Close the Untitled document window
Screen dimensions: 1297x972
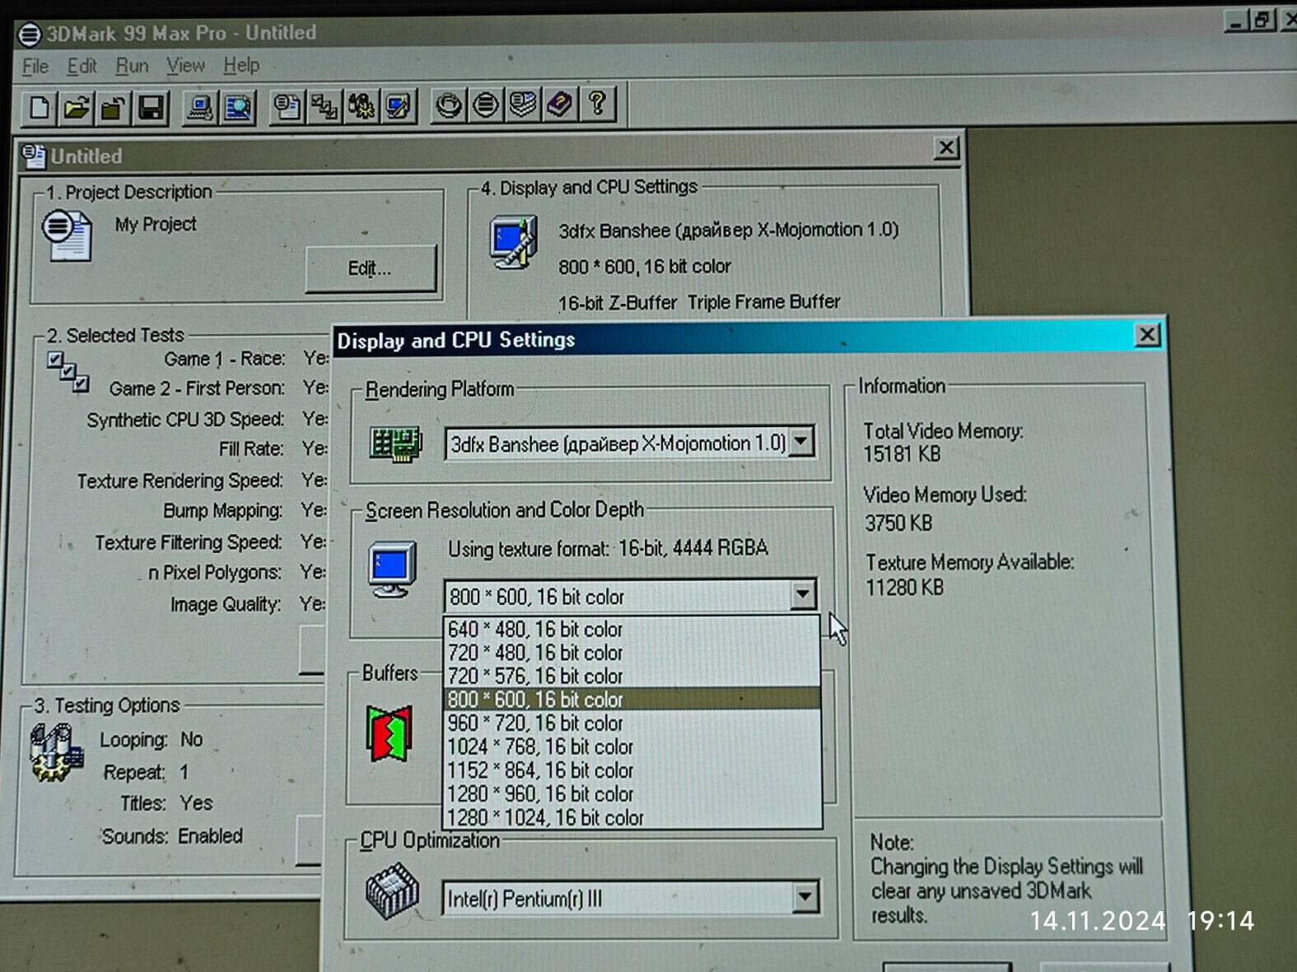coord(946,148)
